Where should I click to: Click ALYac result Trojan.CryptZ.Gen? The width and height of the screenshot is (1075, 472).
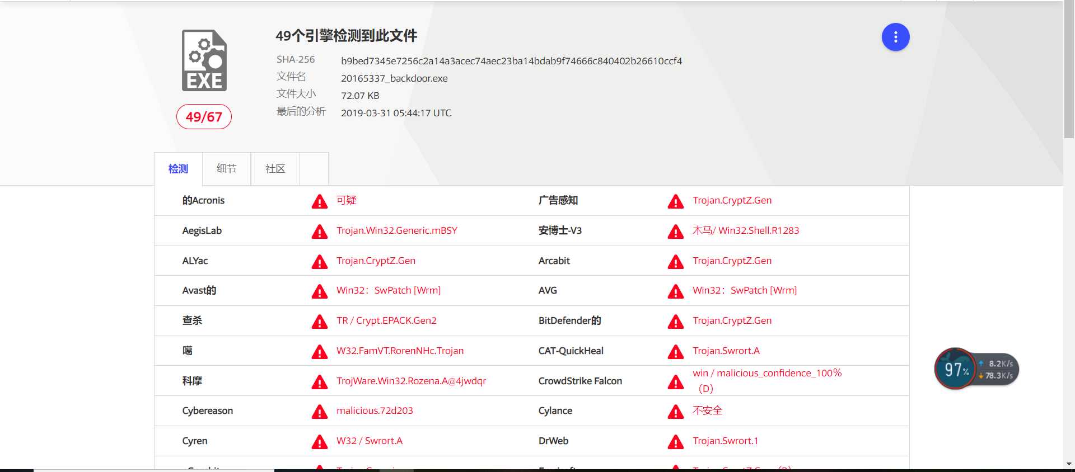point(376,261)
